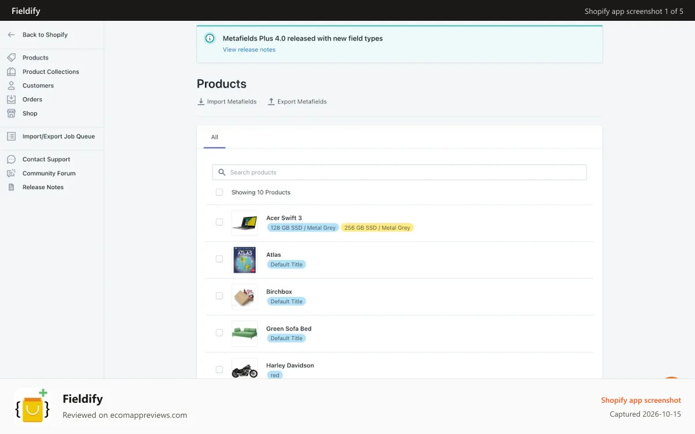Open Product Collections in the sidebar menu
695x434 pixels.
click(x=52, y=72)
